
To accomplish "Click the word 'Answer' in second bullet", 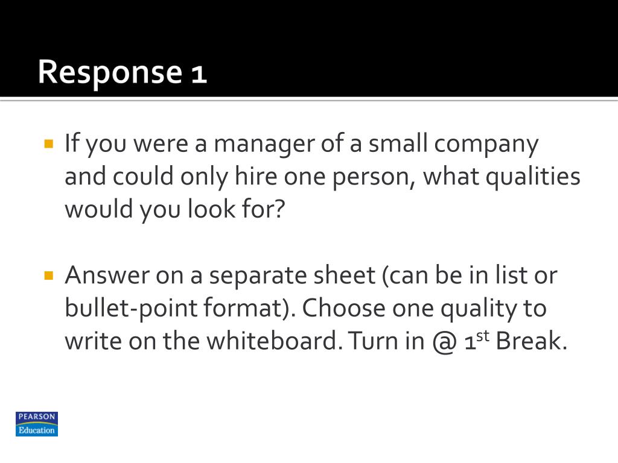I will click(x=107, y=275).
